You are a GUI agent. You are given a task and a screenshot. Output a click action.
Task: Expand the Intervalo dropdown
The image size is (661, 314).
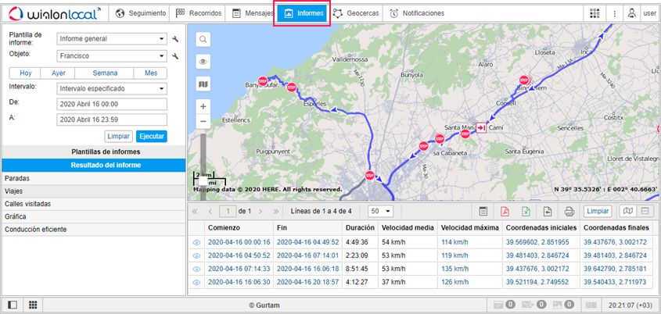[112, 88]
